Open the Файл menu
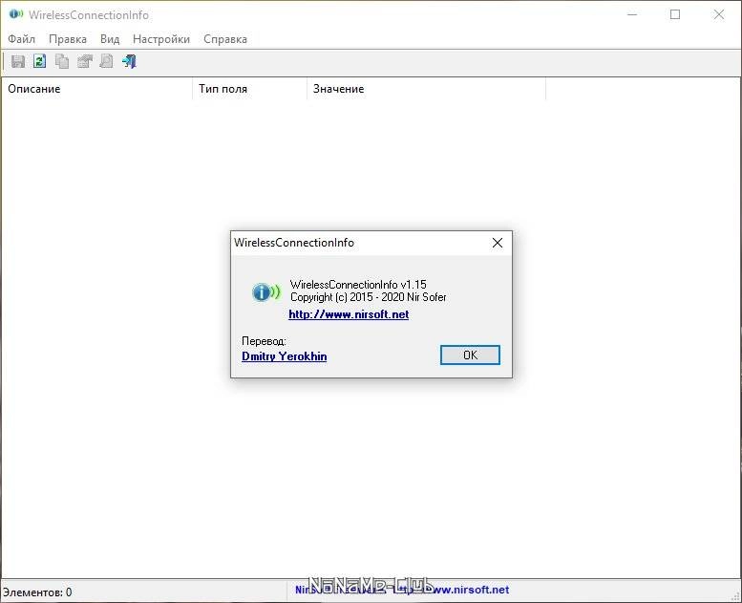742x603 pixels. point(22,39)
